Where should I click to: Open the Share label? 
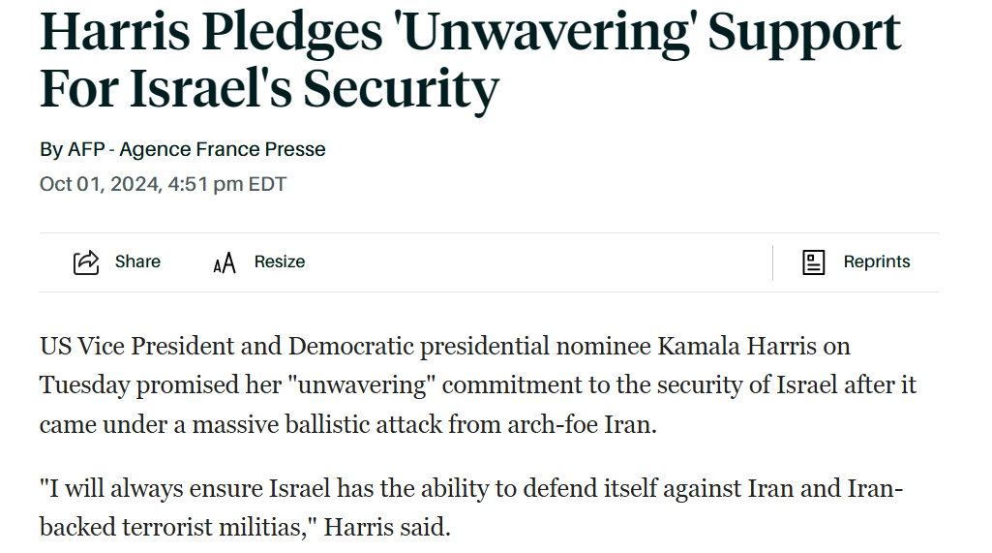(x=137, y=261)
